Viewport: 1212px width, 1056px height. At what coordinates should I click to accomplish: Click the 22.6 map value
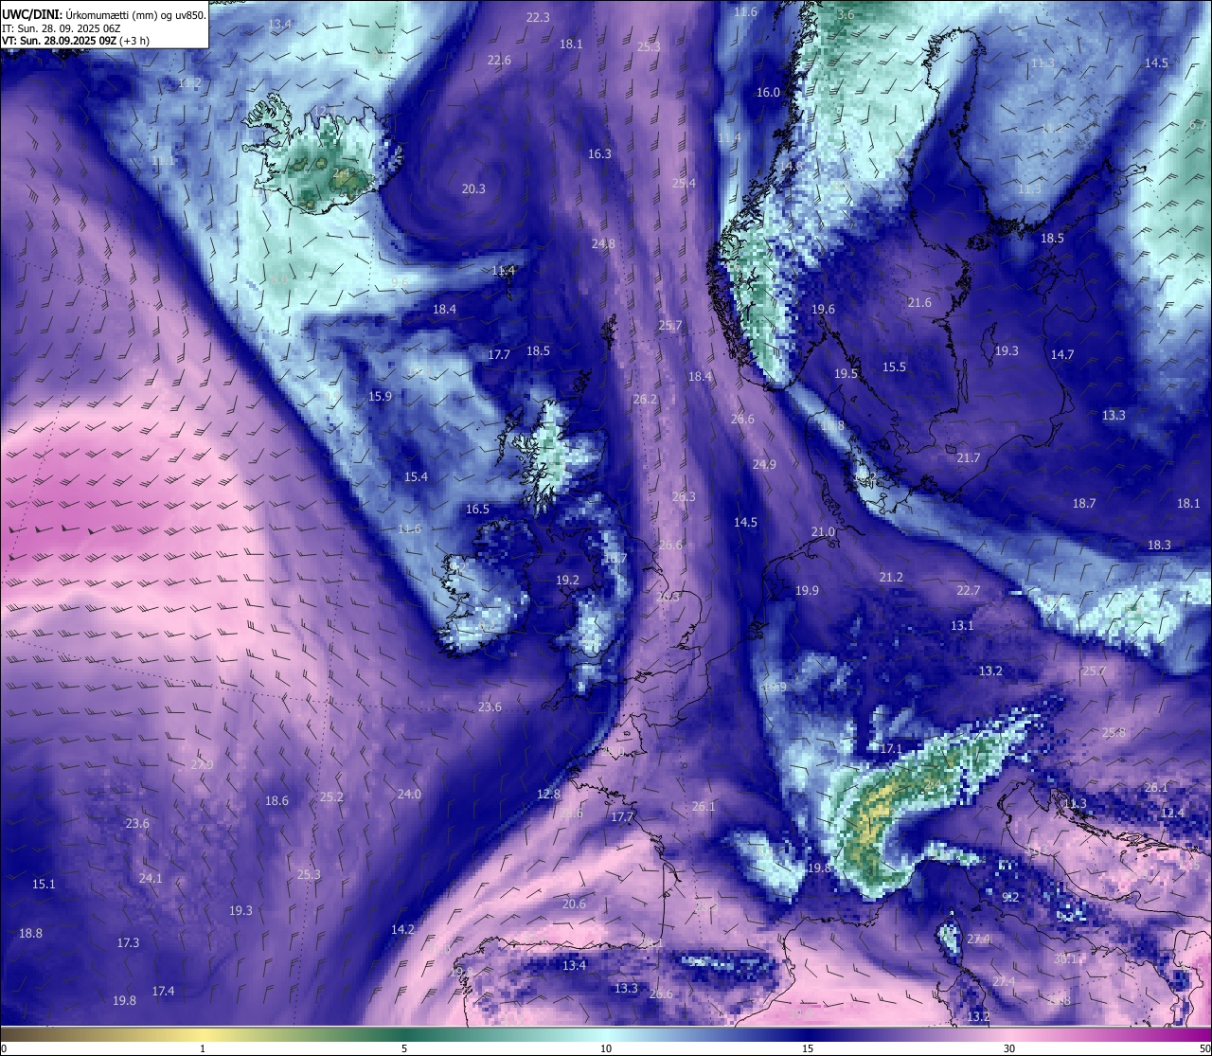pyautogui.click(x=499, y=60)
